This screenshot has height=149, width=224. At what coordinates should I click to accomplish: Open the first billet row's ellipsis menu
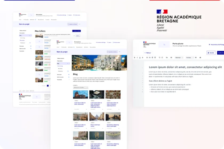74,36
